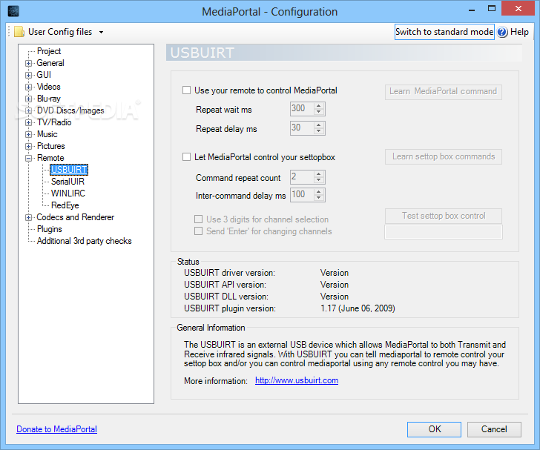Enable Use your remote to control MediaPortal
Screen dimensions: 540x450
click(x=186, y=90)
